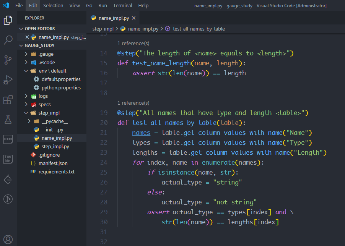
Task: Open the Help menu
Action: point(143,5)
